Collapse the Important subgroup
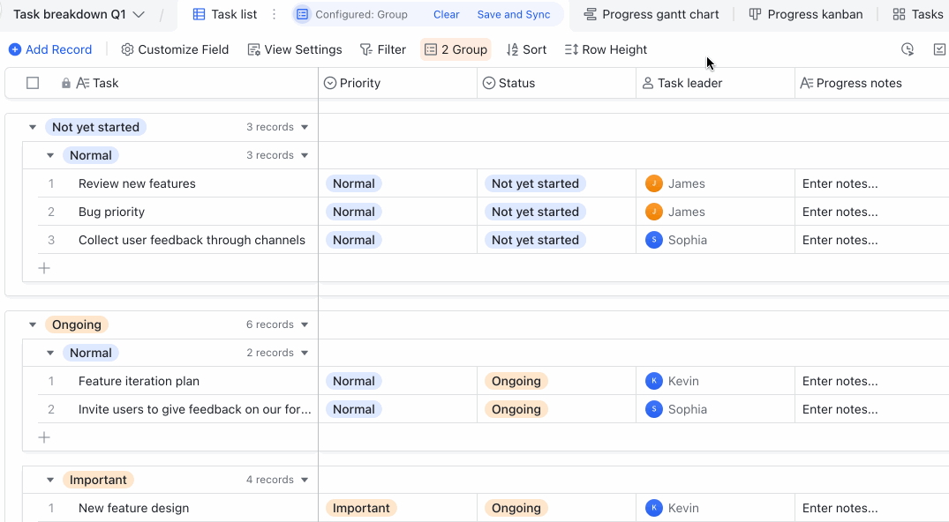Image resolution: width=949 pixels, height=522 pixels. pos(50,480)
